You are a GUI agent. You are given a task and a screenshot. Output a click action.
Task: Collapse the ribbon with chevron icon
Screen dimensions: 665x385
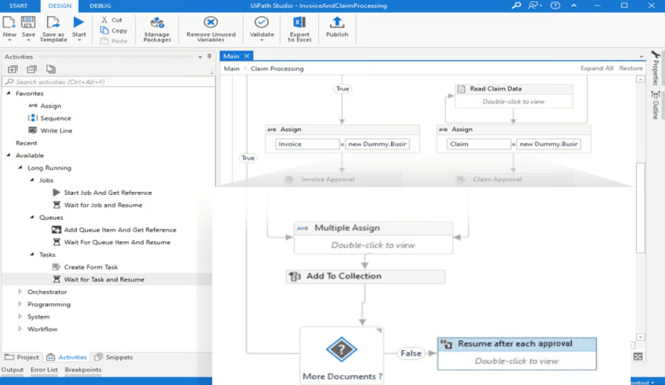point(574,6)
